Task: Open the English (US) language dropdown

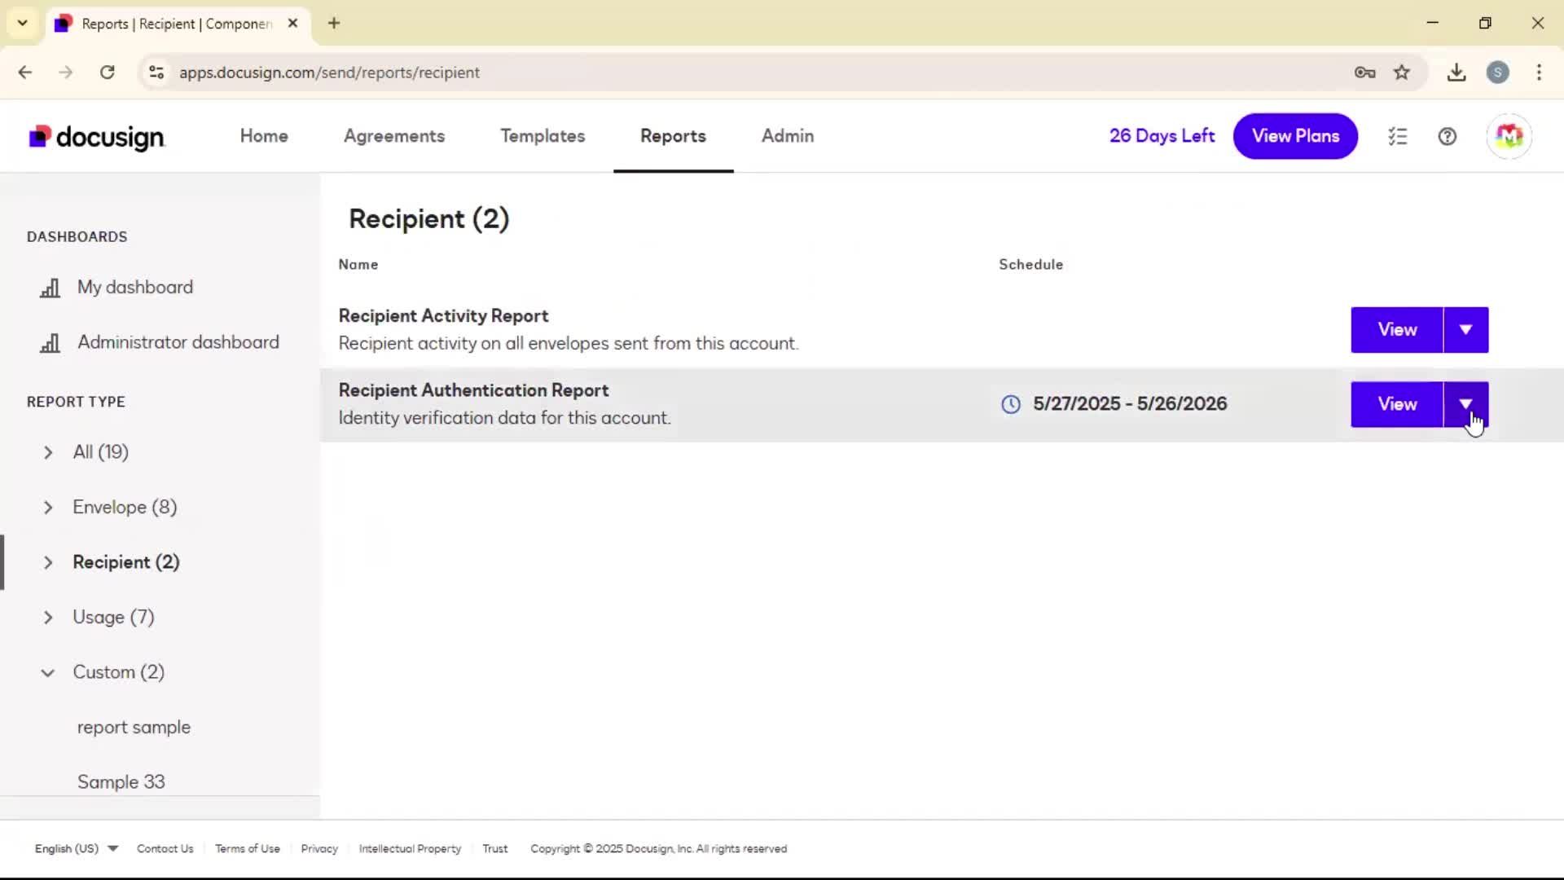Action: [x=77, y=848]
